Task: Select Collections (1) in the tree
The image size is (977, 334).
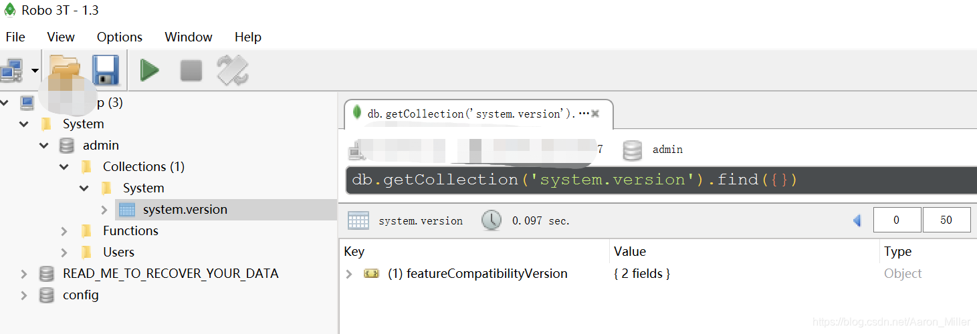Action: point(144,166)
